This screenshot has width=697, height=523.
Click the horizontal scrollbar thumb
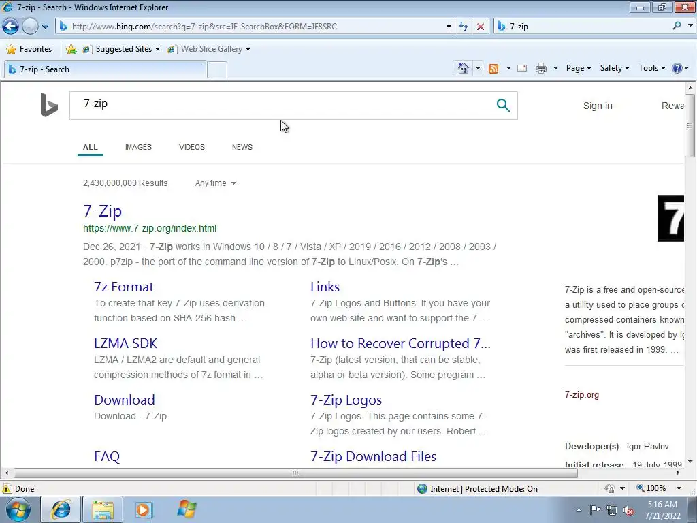pos(295,473)
